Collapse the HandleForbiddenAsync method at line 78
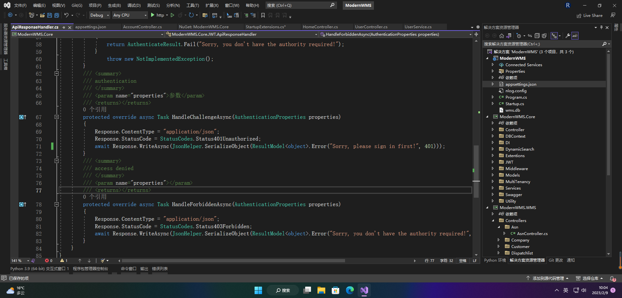Image resolution: width=622 pixels, height=298 pixels. pyautogui.click(x=56, y=205)
